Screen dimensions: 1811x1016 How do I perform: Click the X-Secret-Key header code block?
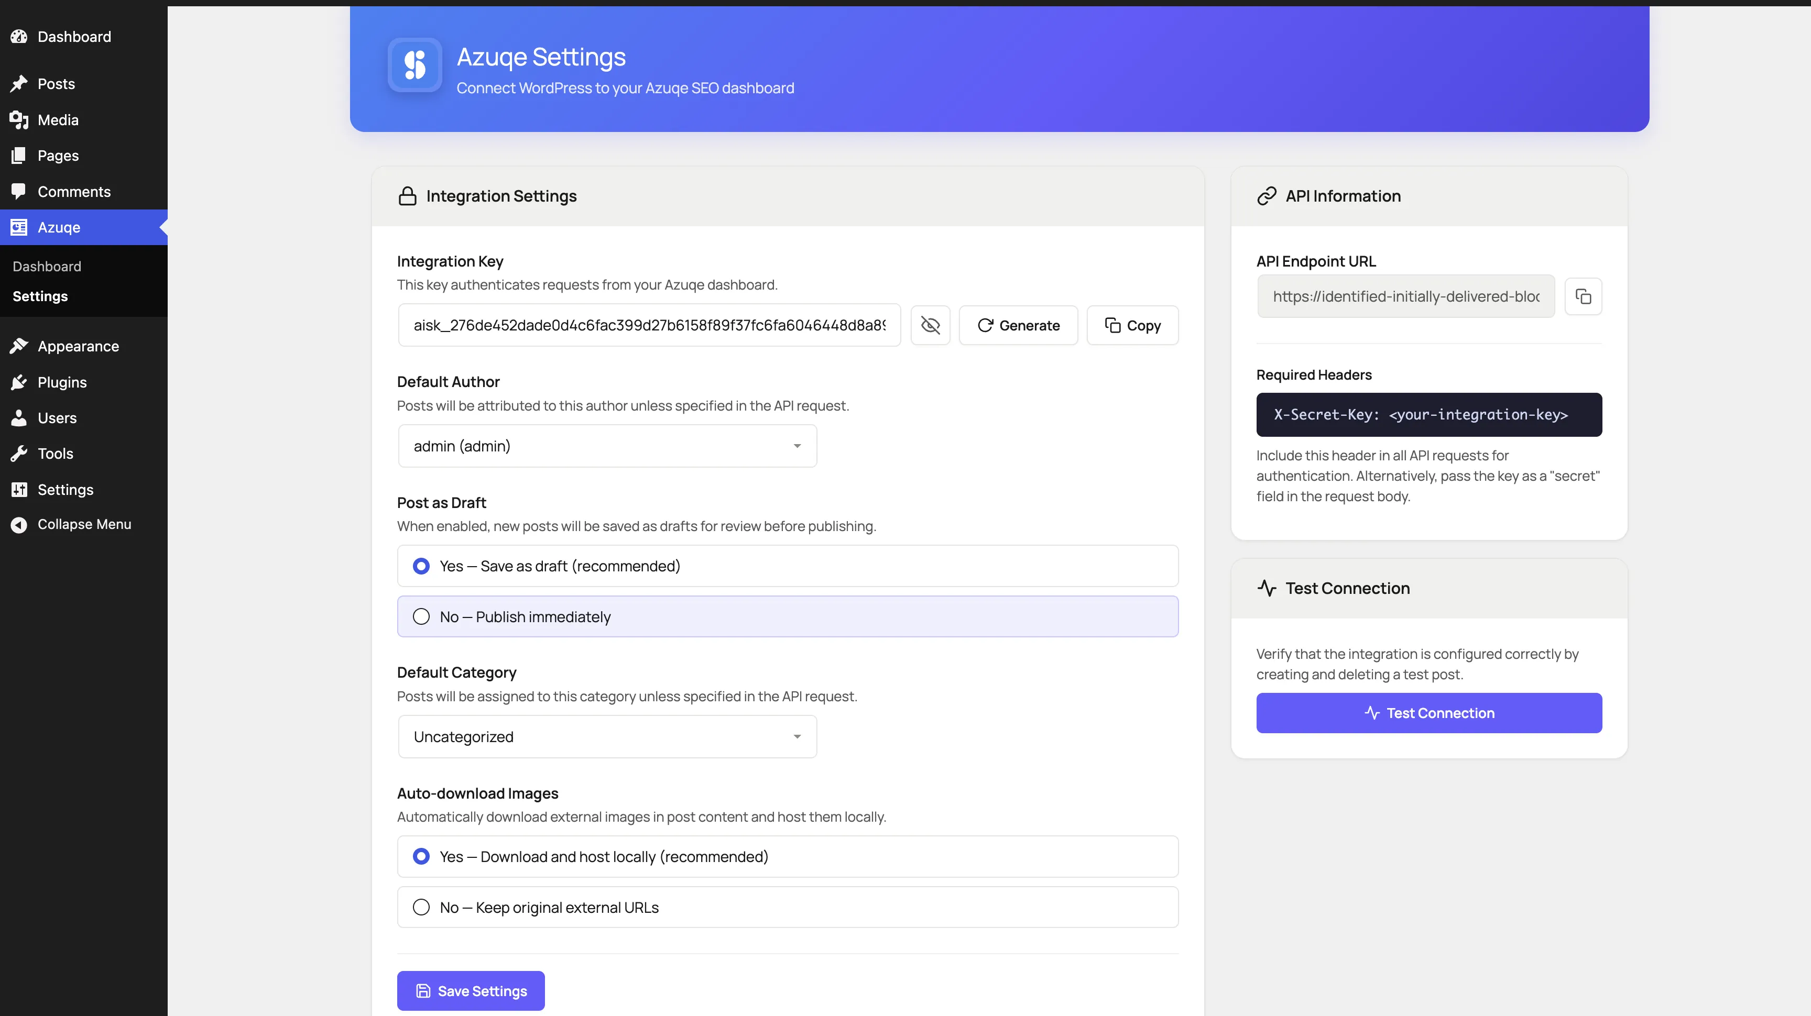pyautogui.click(x=1430, y=415)
